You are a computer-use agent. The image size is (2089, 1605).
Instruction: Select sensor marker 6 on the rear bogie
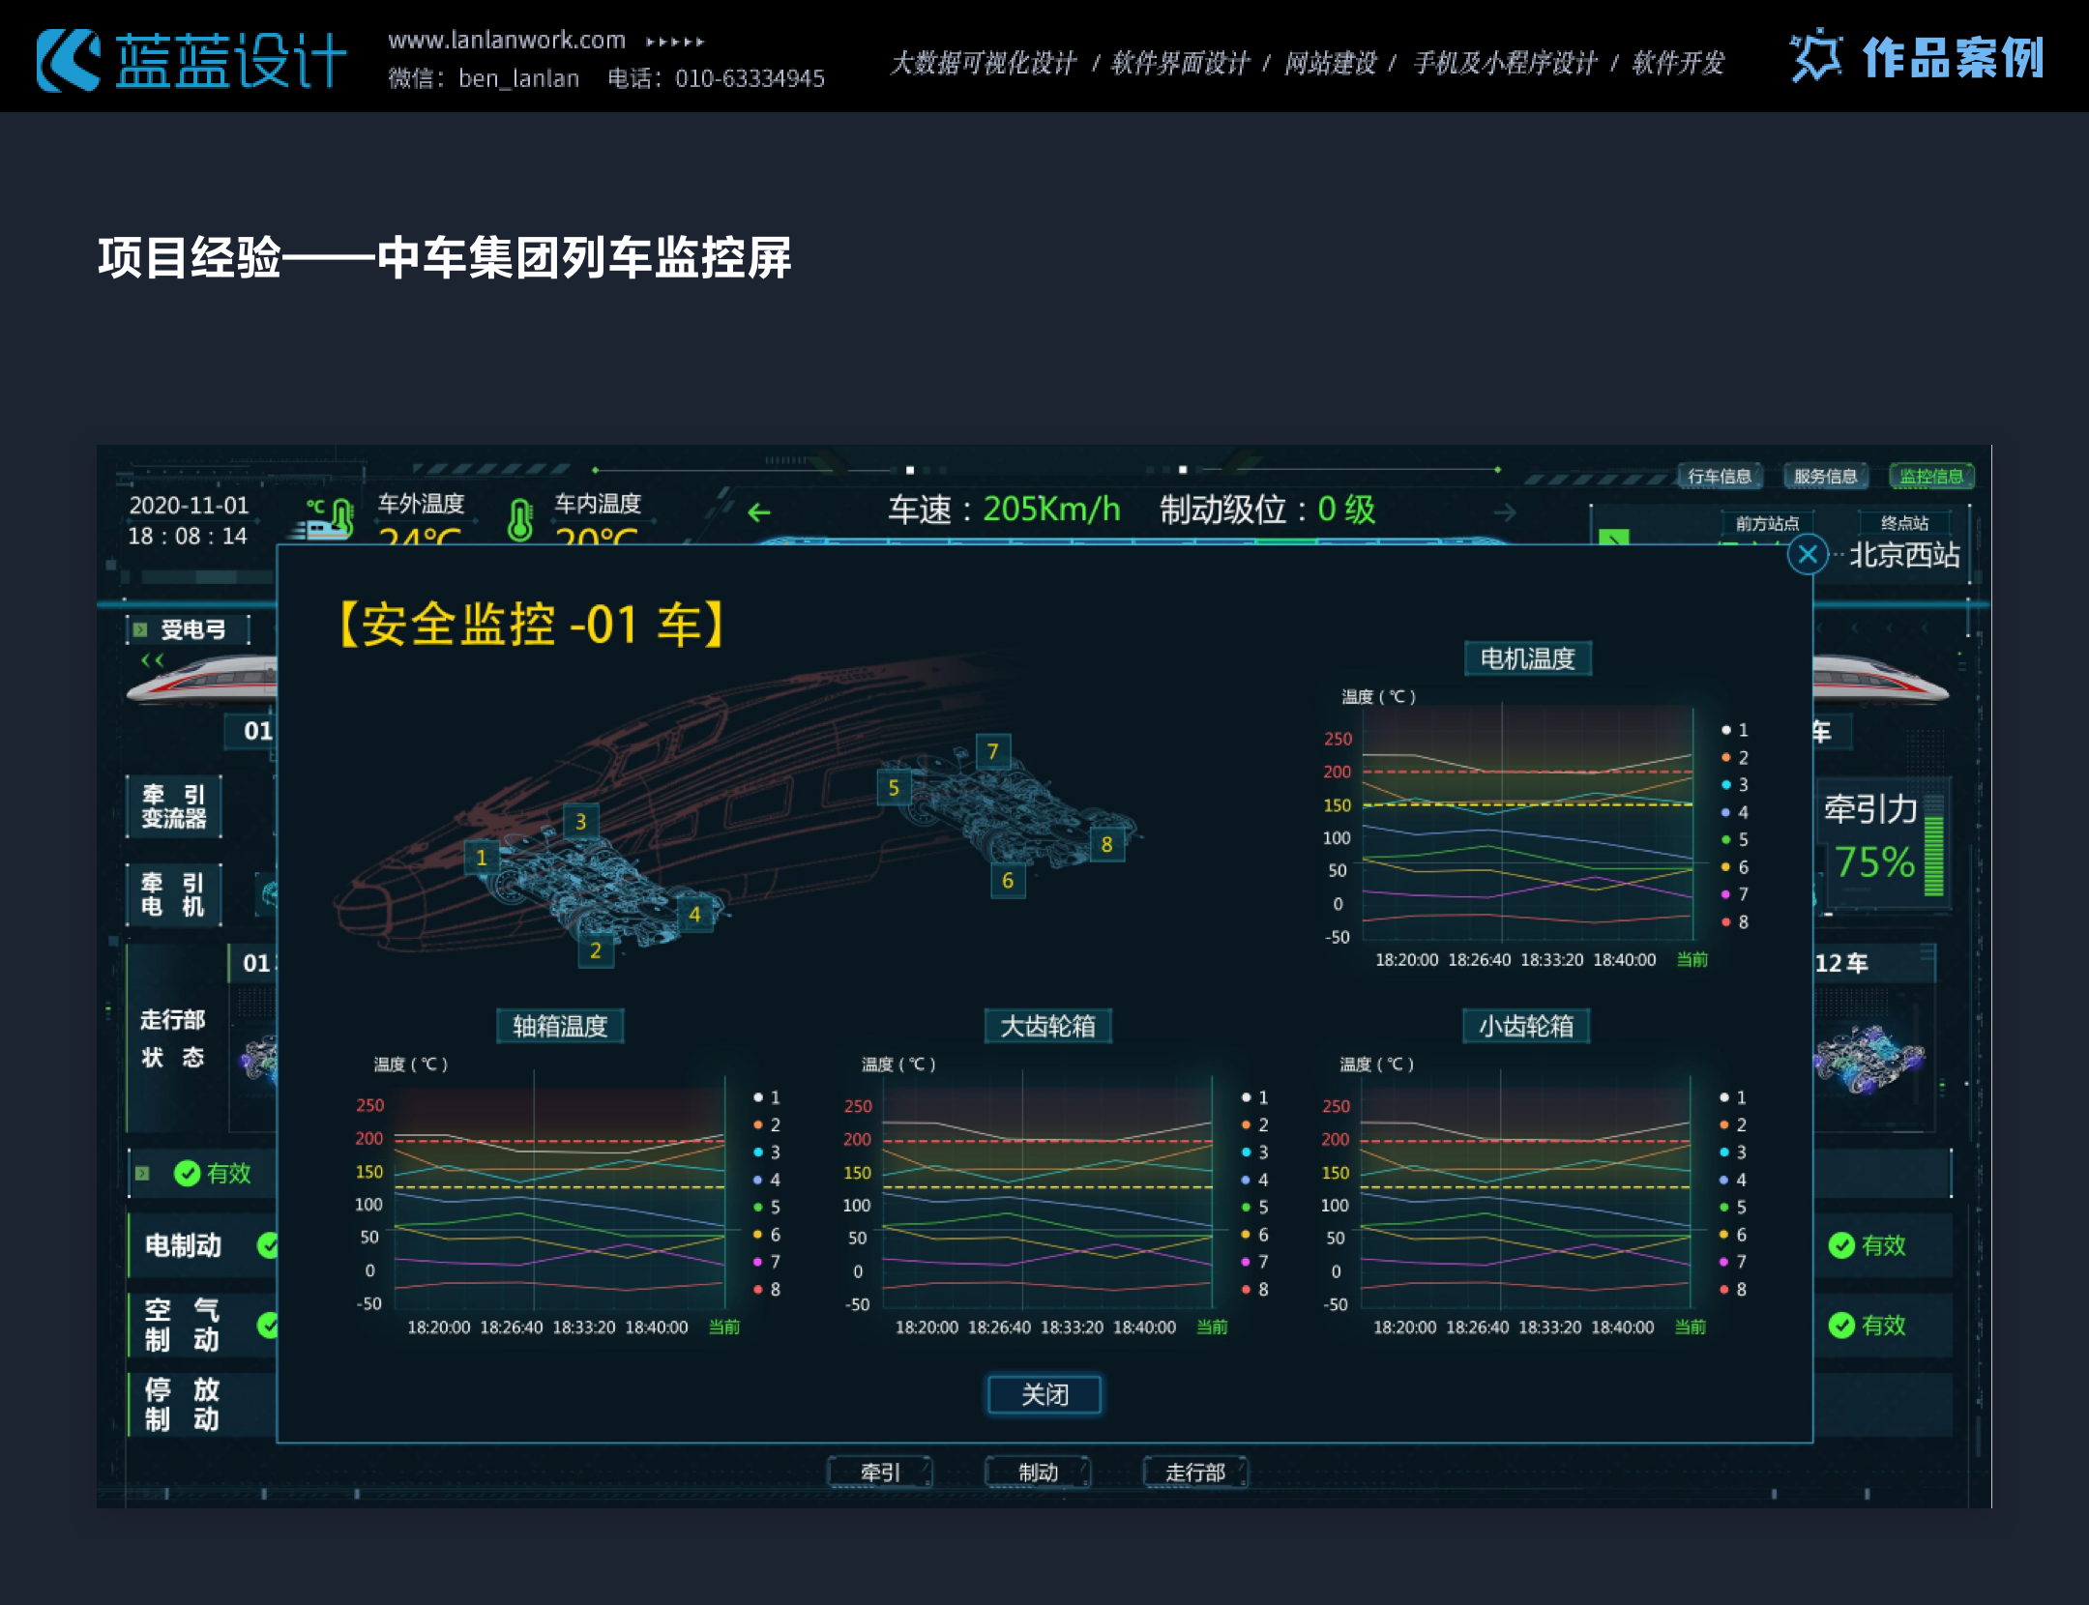[1007, 881]
